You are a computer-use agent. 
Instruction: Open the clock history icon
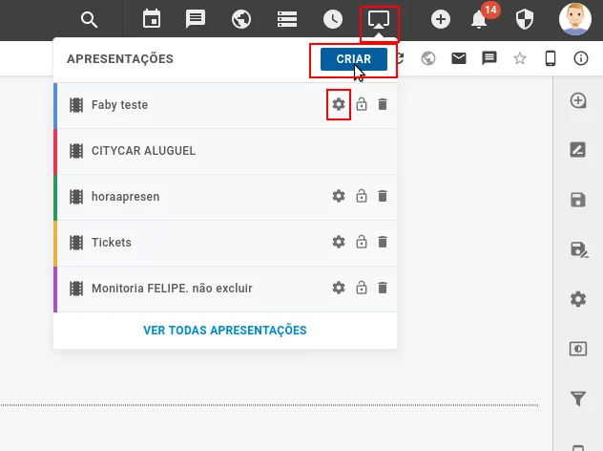(333, 19)
